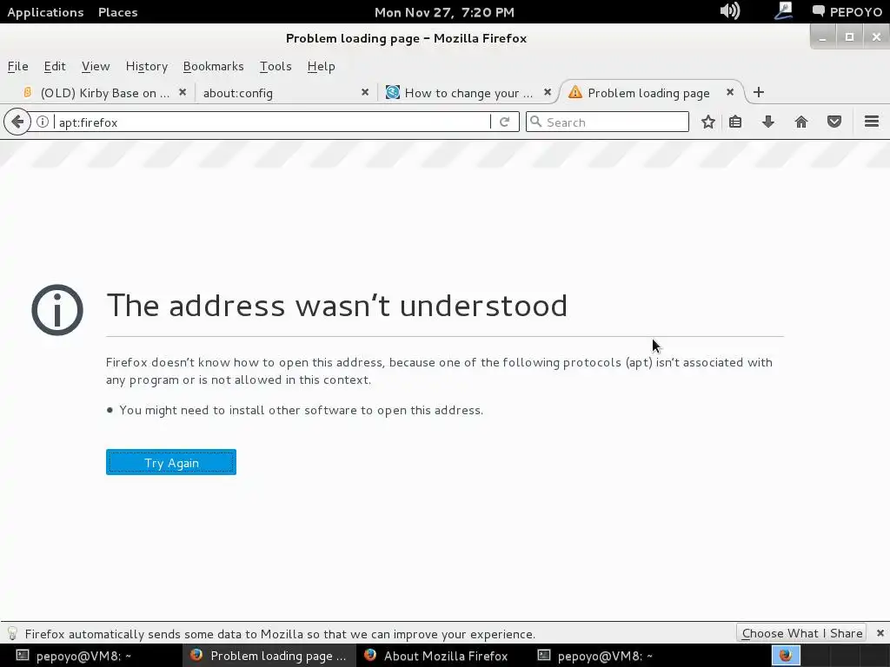Open the Edit menu

(55, 66)
